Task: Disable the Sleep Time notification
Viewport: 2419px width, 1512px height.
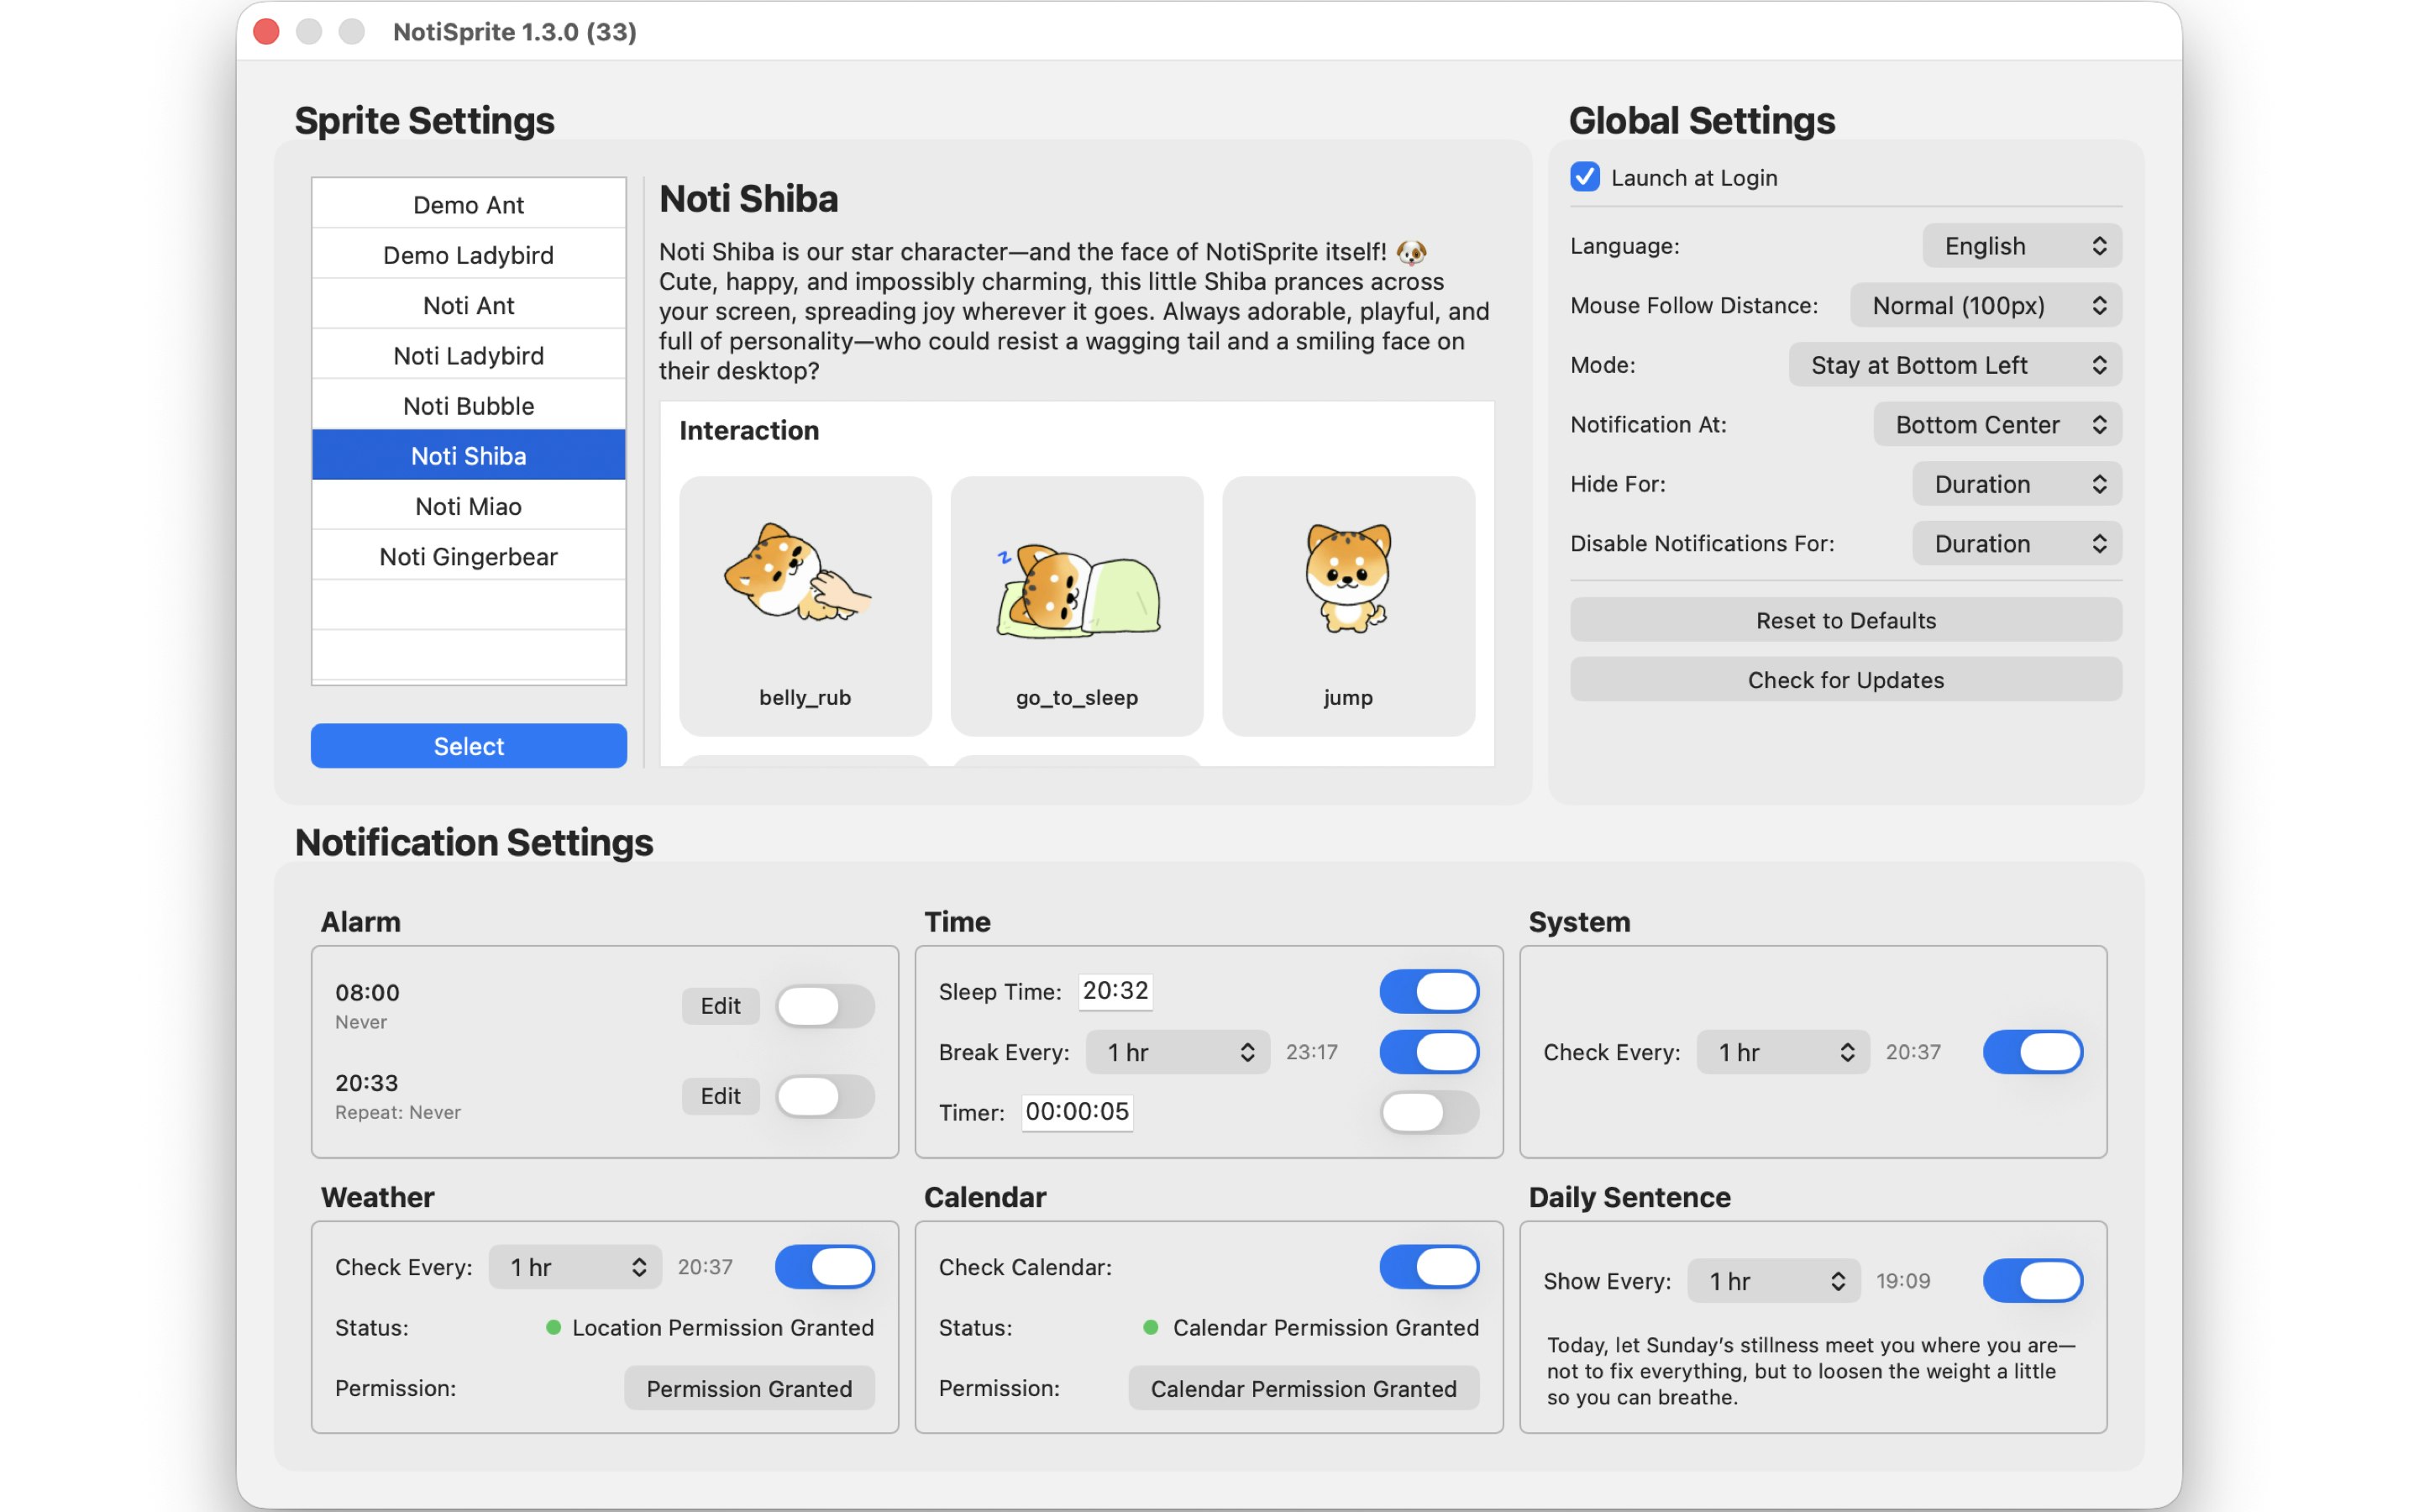Action: pyautogui.click(x=1429, y=991)
